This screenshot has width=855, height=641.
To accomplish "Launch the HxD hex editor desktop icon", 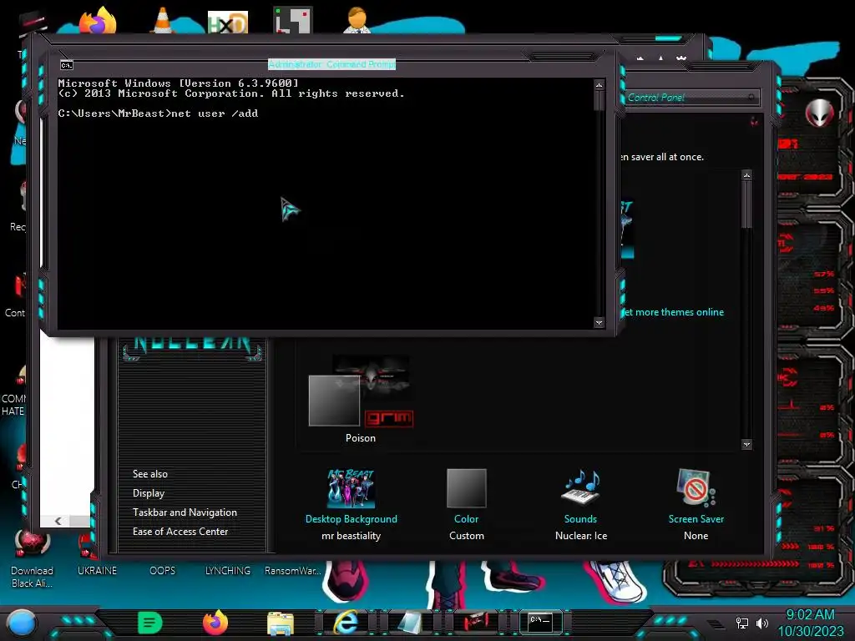I will coord(227,22).
